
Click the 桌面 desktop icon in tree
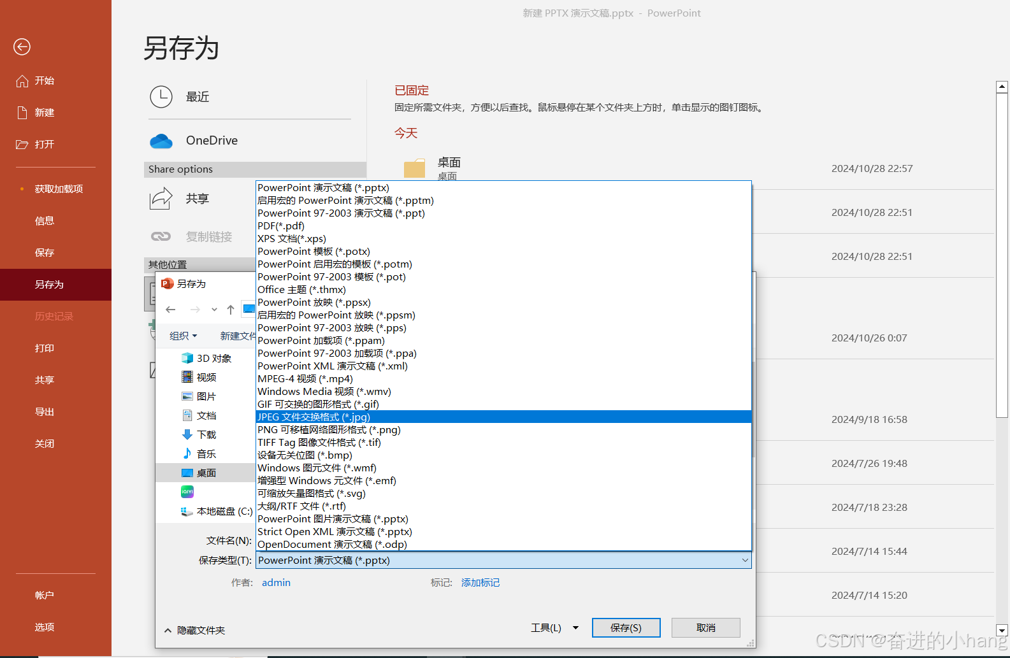(x=187, y=473)
